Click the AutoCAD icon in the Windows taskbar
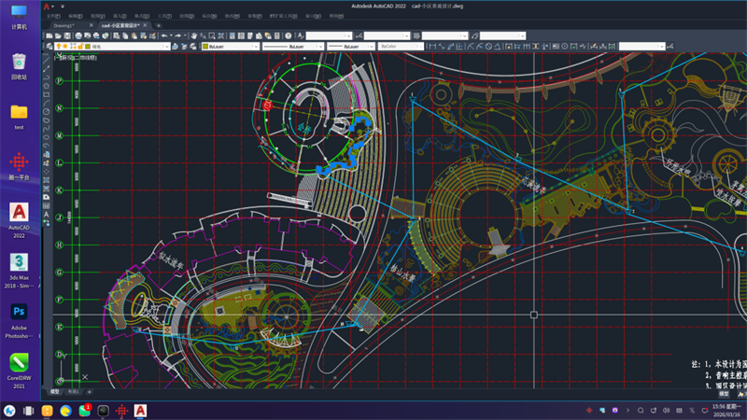This screenshot has height=420, width=747. pyautogui.click(x=140, y=411)
